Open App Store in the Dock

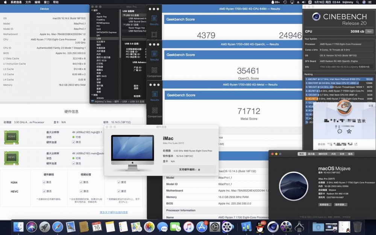pyautogui.click(x=202, y=227)
